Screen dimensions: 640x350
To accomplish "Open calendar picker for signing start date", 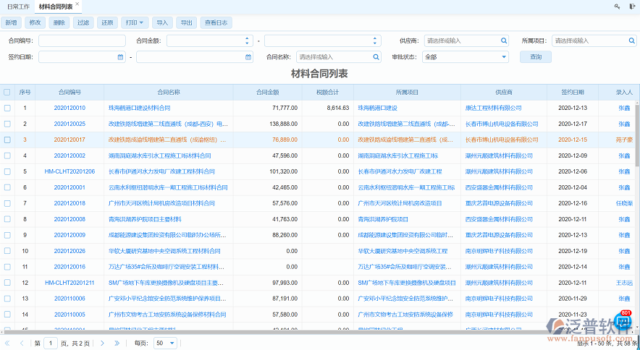I will [x=120, y=56].
